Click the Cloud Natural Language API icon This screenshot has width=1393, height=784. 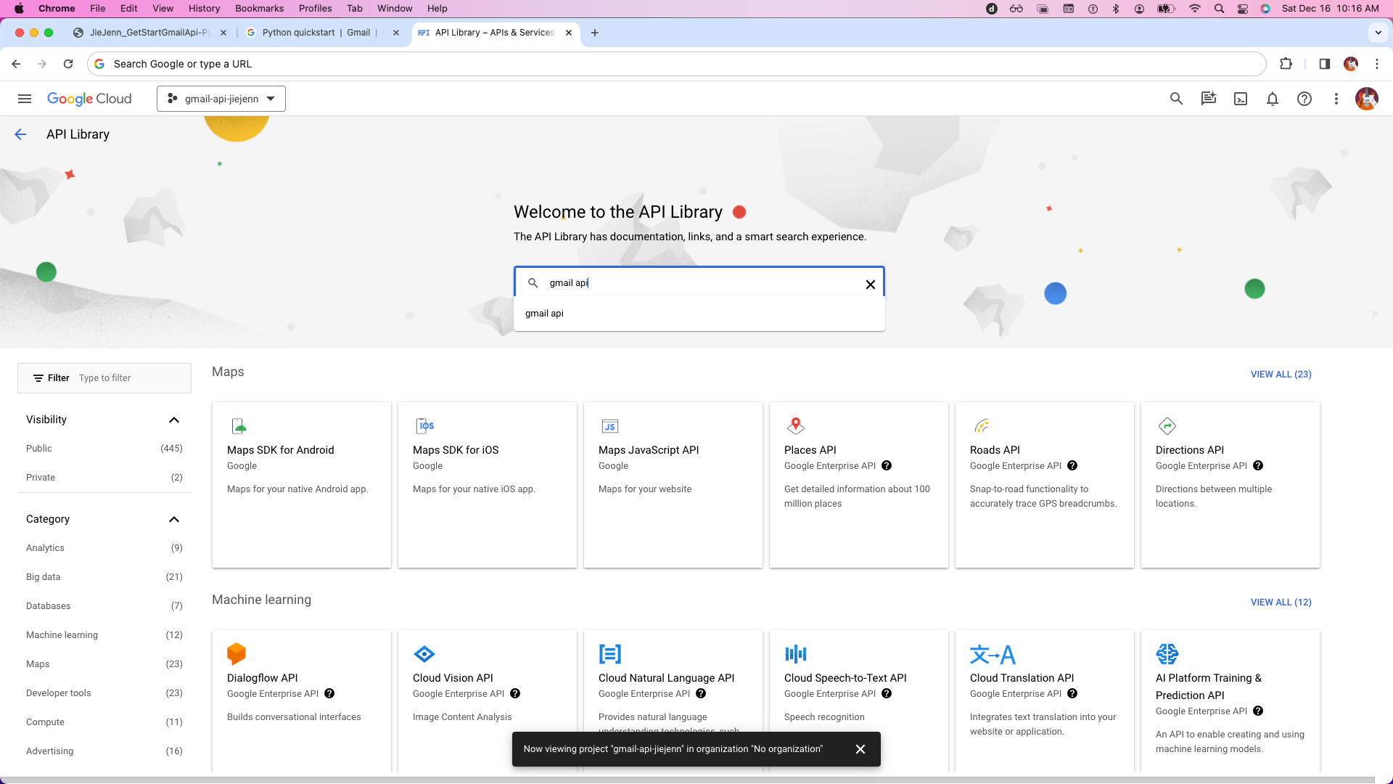click(x=610, y=654)
